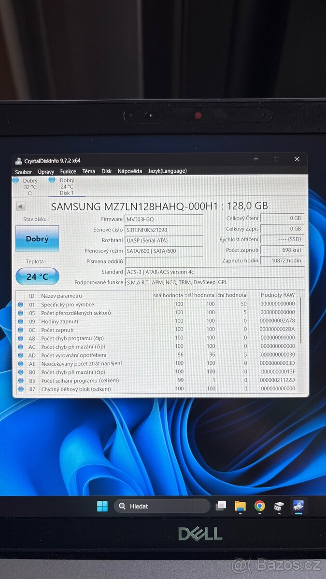The height and width of the screenshot is (579, 326).
Task: Click the Podporované funkce field
Action: coord(214,282)
